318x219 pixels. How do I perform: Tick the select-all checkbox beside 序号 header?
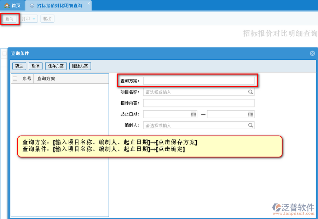[x=15, y=79]
